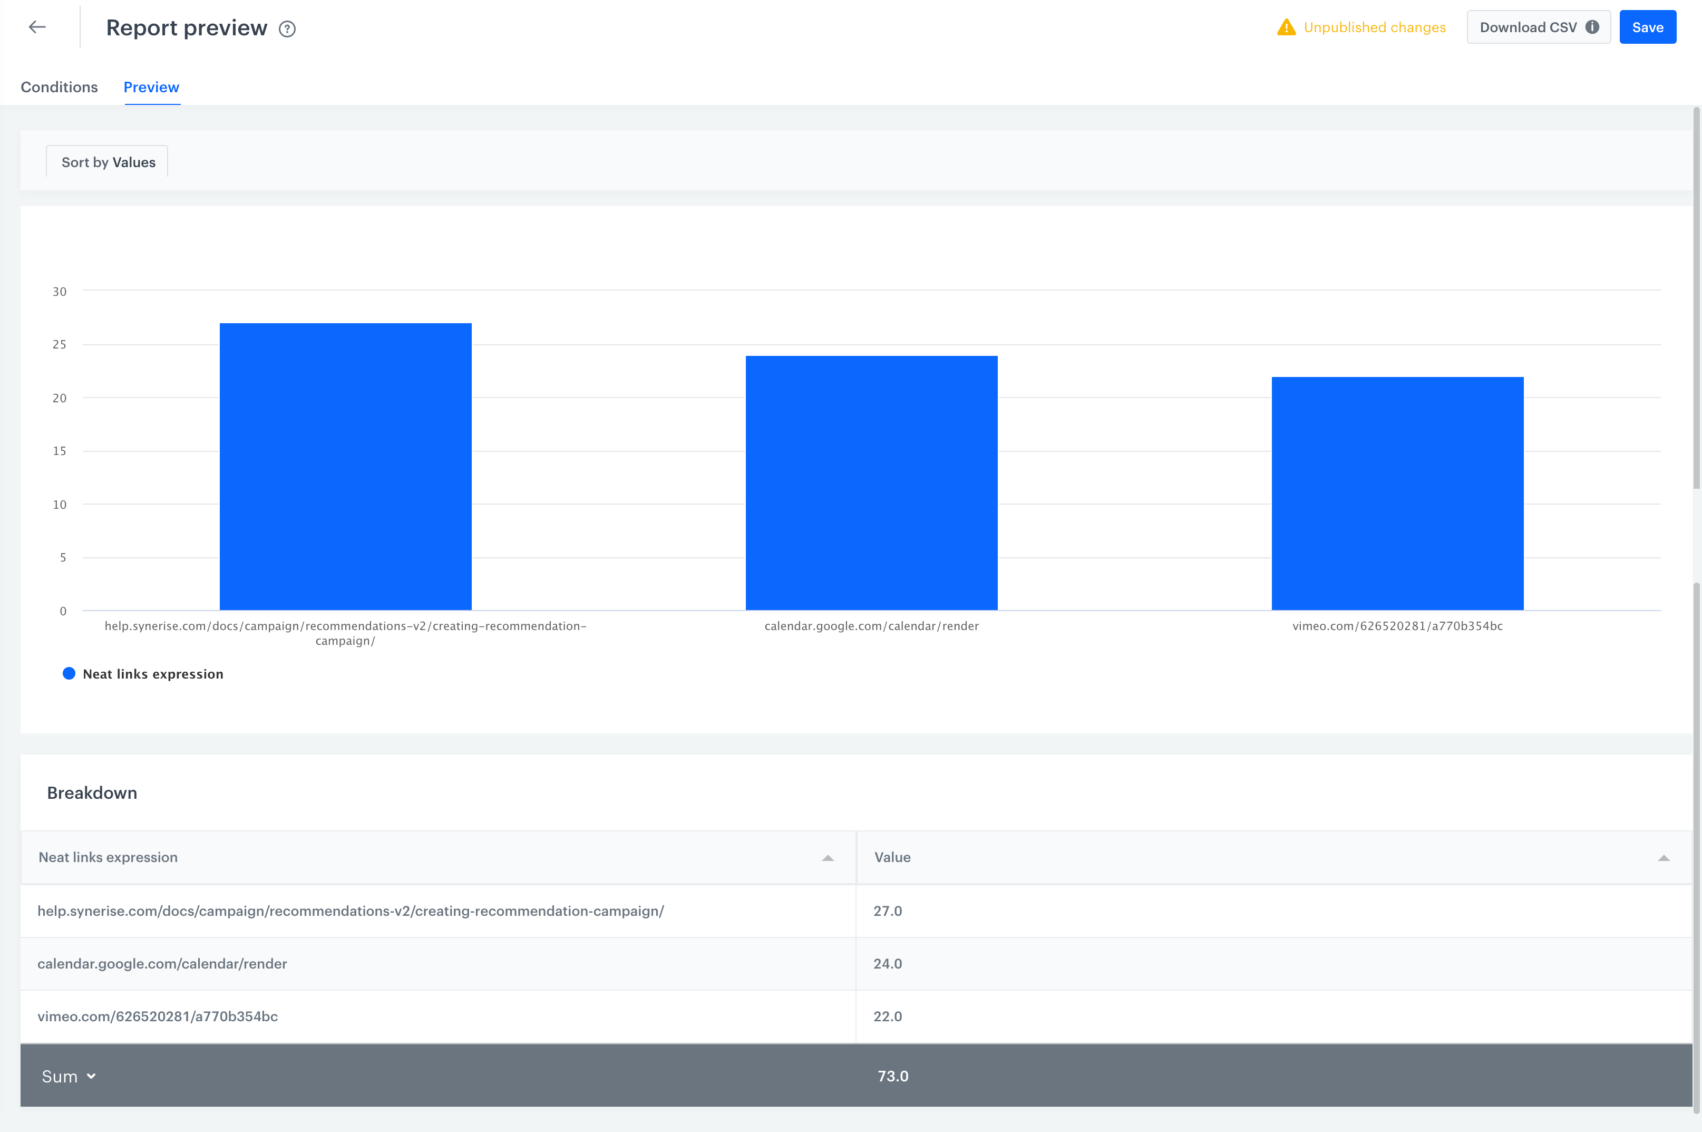Image resolution: width=1702 pixels, height=1132 pixels.
Task: Open the help tooltip next to Report preview
Action: click(287, 29)
